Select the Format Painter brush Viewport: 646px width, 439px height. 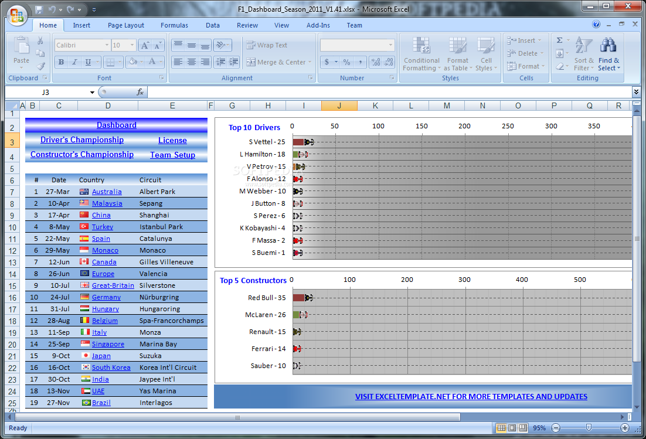click(40, 66)
